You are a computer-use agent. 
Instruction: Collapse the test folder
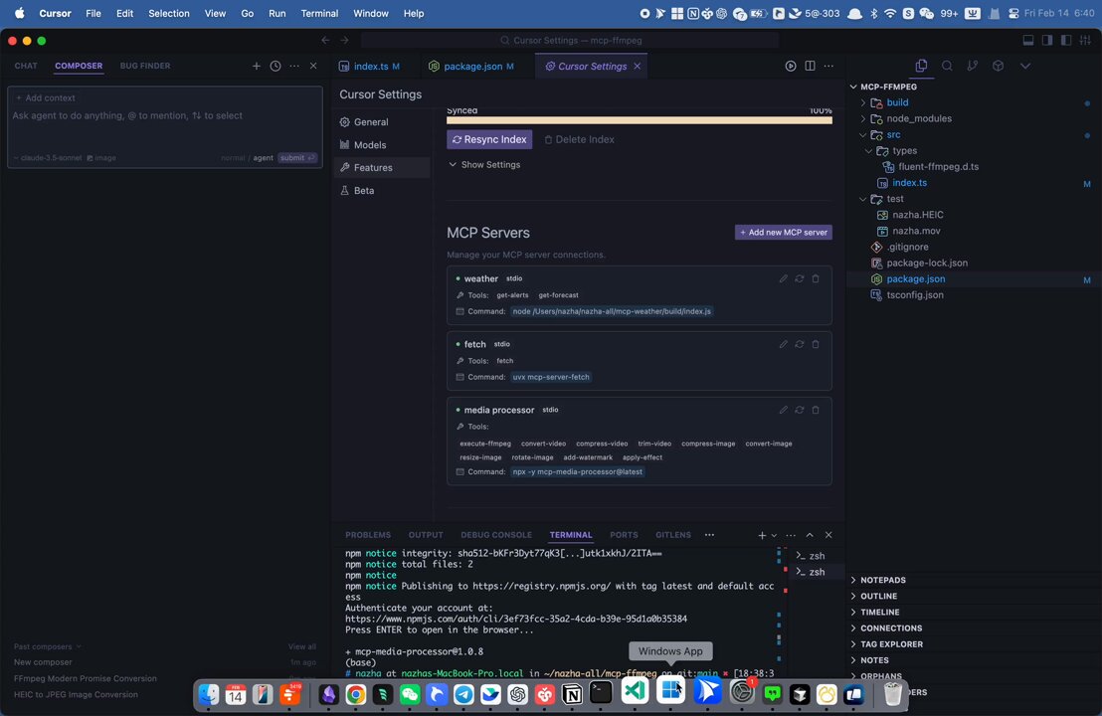[895, 199]
